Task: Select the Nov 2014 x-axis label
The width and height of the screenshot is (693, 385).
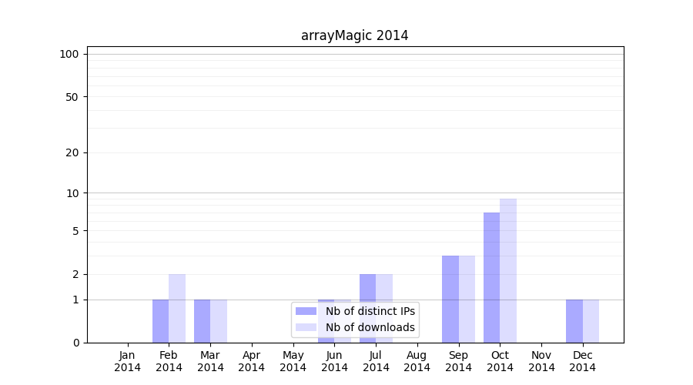Action: point(541,361)
